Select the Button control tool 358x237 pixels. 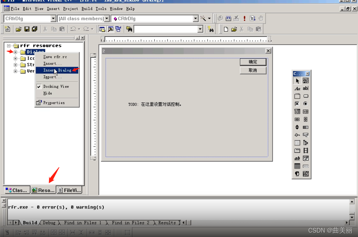pos(305,96)
